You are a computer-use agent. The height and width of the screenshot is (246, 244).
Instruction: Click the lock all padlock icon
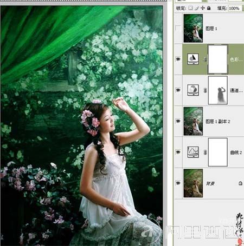[x=209, y=8]
